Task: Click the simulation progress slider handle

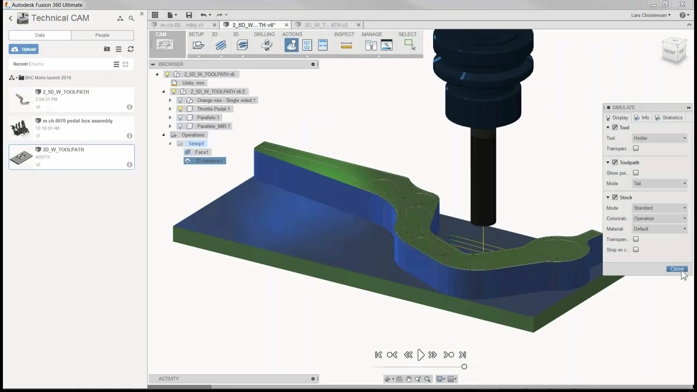Action: pos(464,367)
